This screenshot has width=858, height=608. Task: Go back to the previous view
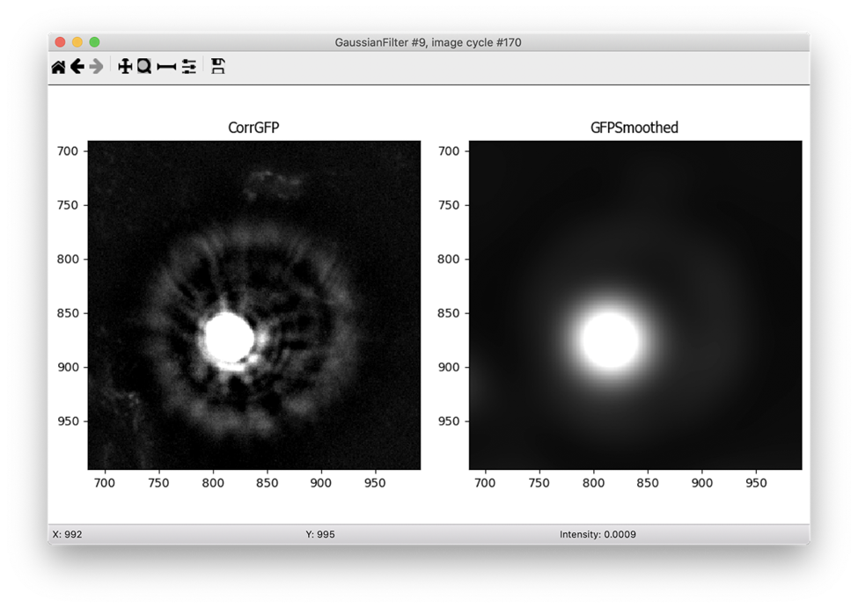coord(77,67)
